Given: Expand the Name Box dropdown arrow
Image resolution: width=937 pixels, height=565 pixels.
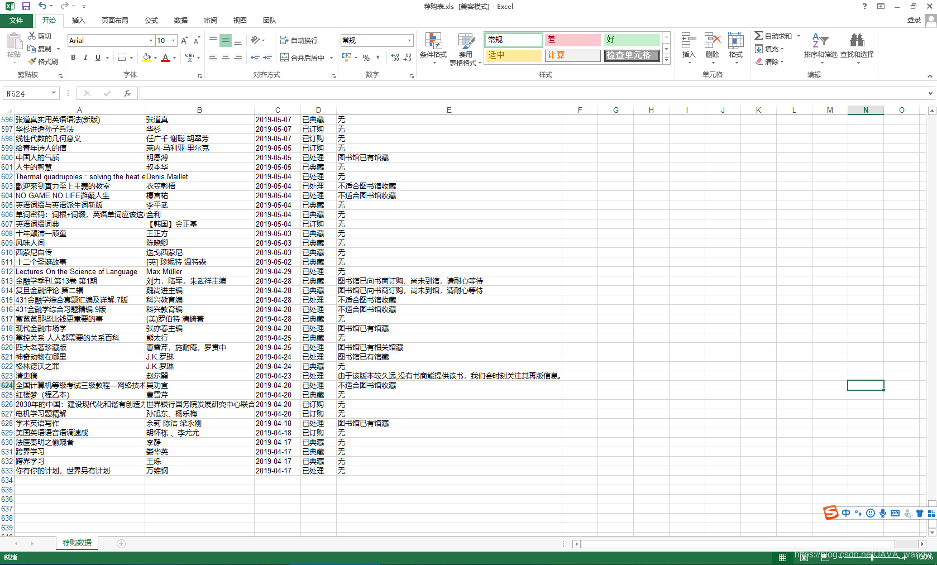Looking at the screenshot, I should click(54, 93).
